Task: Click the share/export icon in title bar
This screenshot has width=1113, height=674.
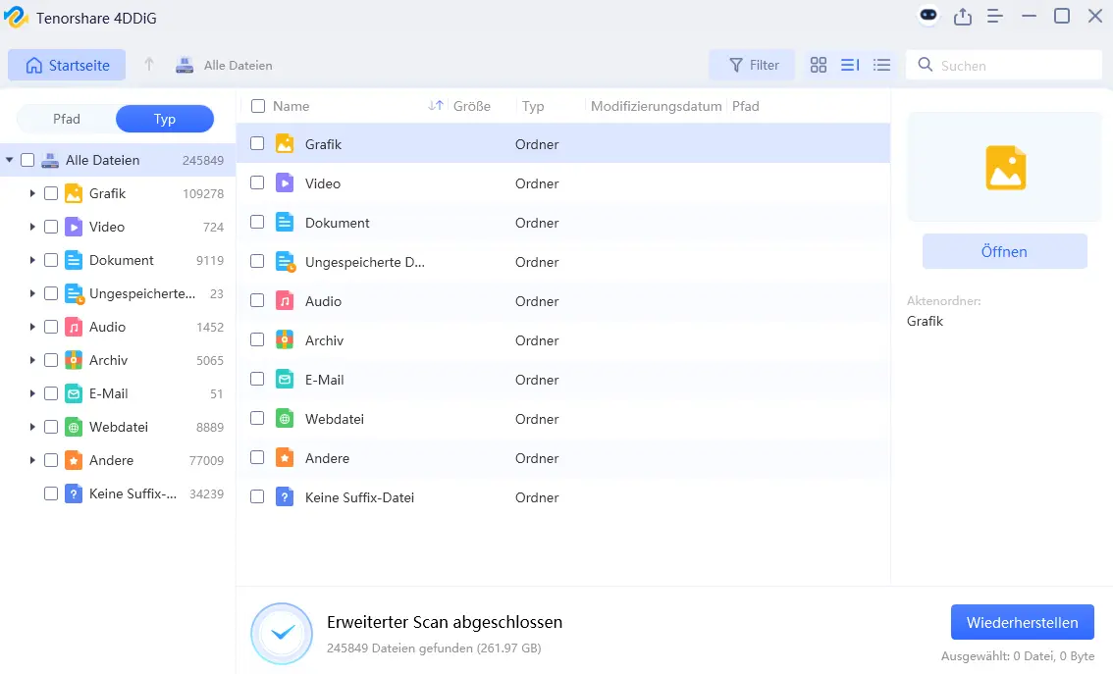Action: [x=963, y=16]
